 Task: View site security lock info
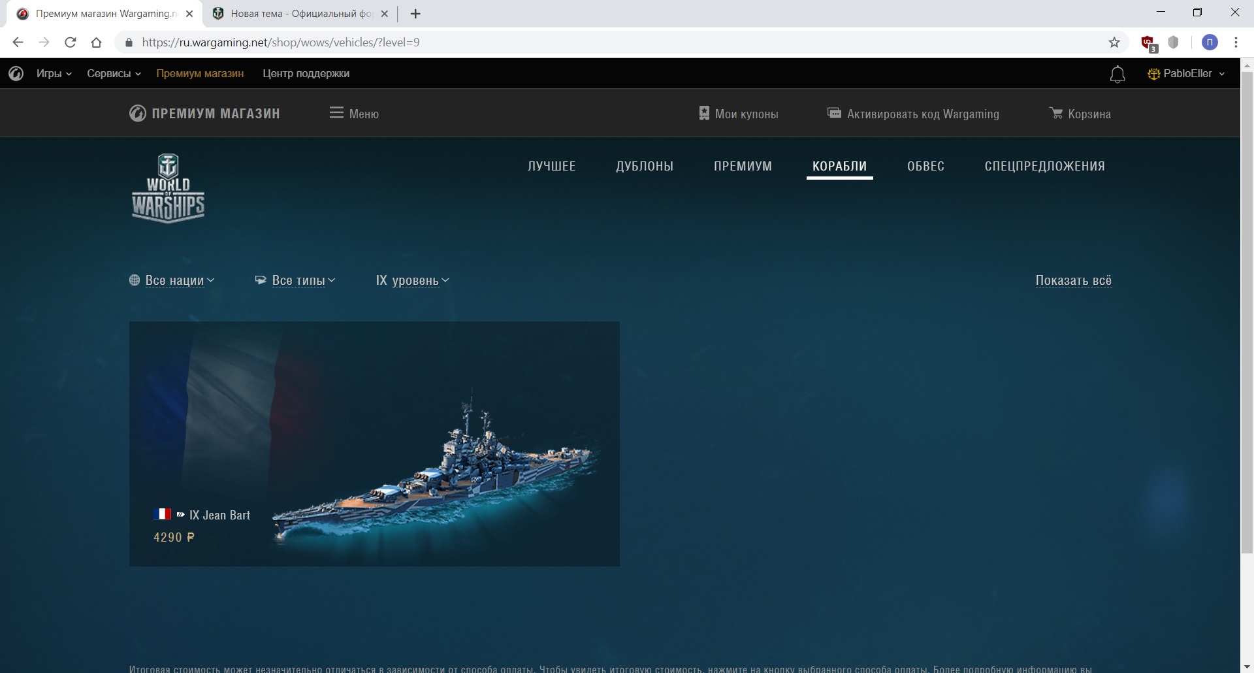point(129,42)
